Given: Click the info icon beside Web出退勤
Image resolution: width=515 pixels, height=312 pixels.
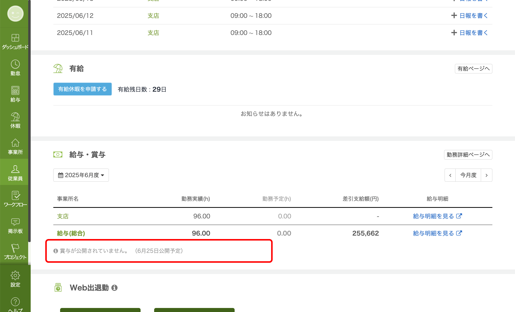Looking at the screenshot, I should pos(114,288).
